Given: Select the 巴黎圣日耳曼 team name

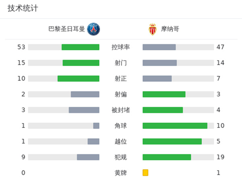Looking at the screenshot, I should (x=67, y=29).
